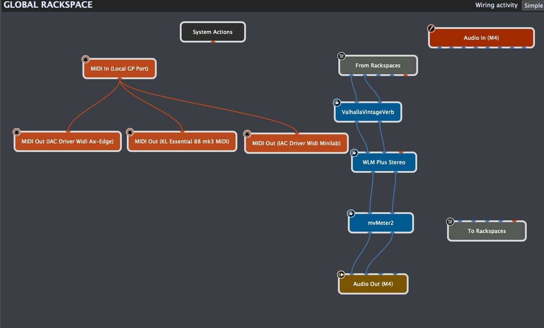Click the knob icon on mvMeter2 plugin
544x328 pixels.
[x=351, y=214]
